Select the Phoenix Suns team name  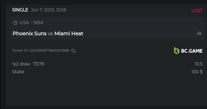29,33
